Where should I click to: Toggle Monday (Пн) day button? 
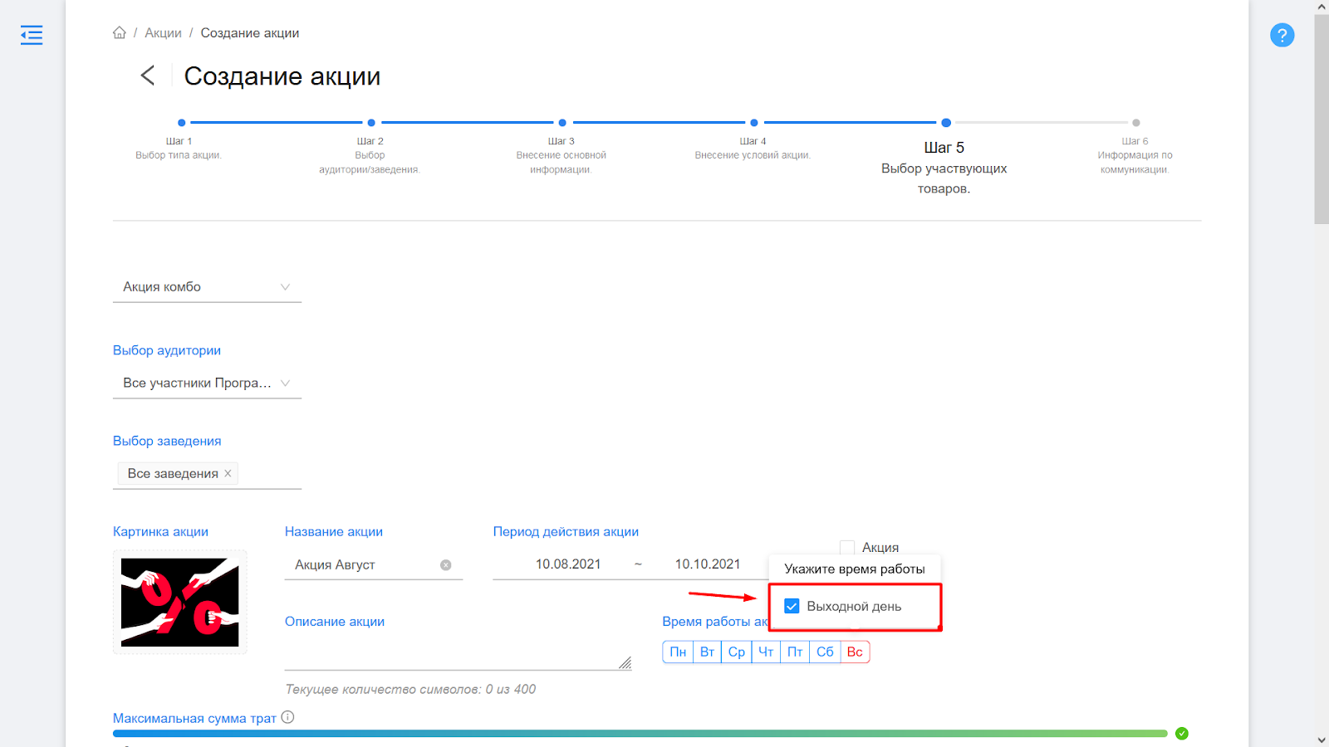click(x=678, y=652)
